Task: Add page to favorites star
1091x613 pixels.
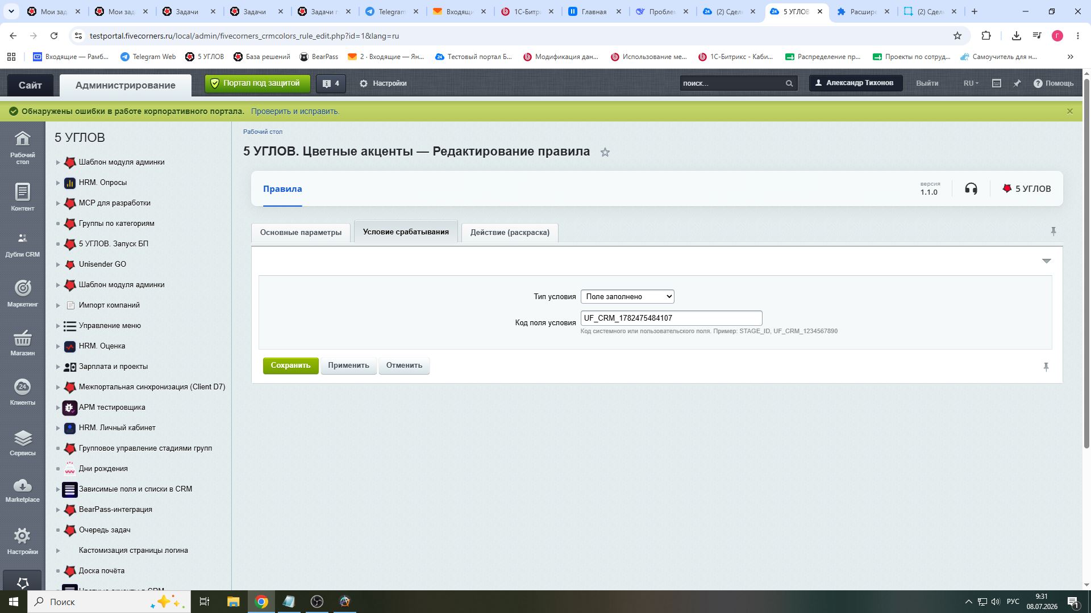Action: tap(605, 152)
